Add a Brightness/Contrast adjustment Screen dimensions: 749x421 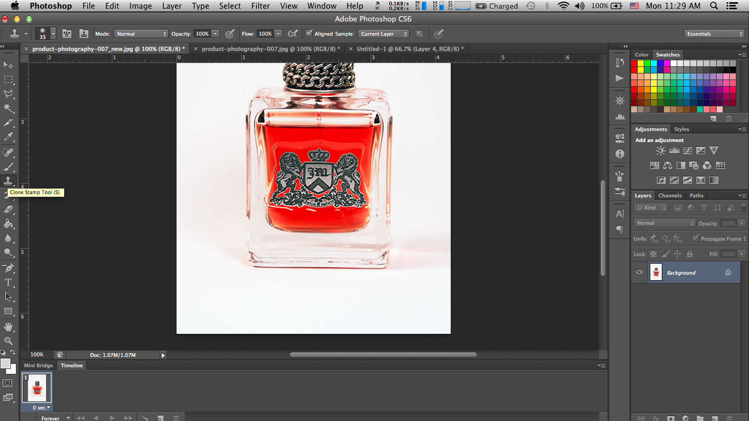click(x=661, y=151)
